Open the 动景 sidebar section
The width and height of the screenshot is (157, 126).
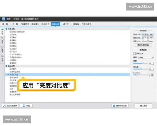click(2, 58)
